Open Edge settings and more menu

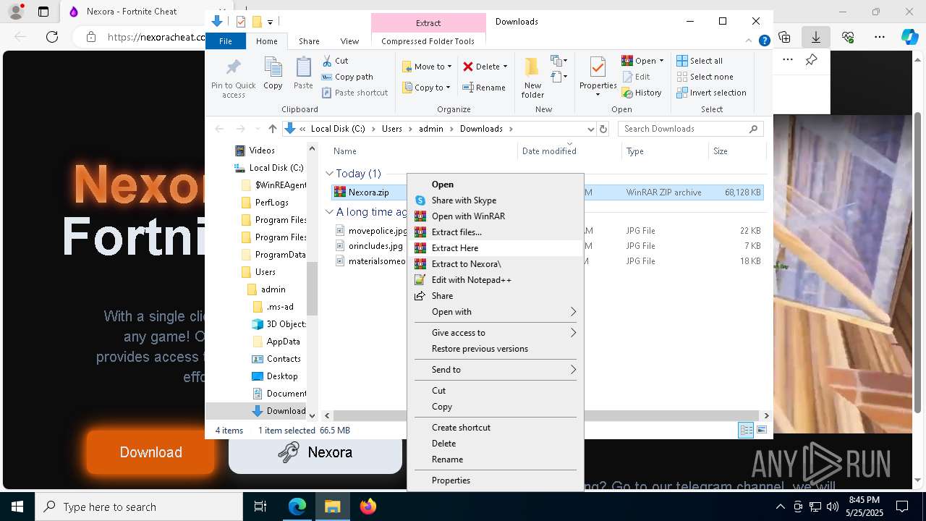coord(880,37)
